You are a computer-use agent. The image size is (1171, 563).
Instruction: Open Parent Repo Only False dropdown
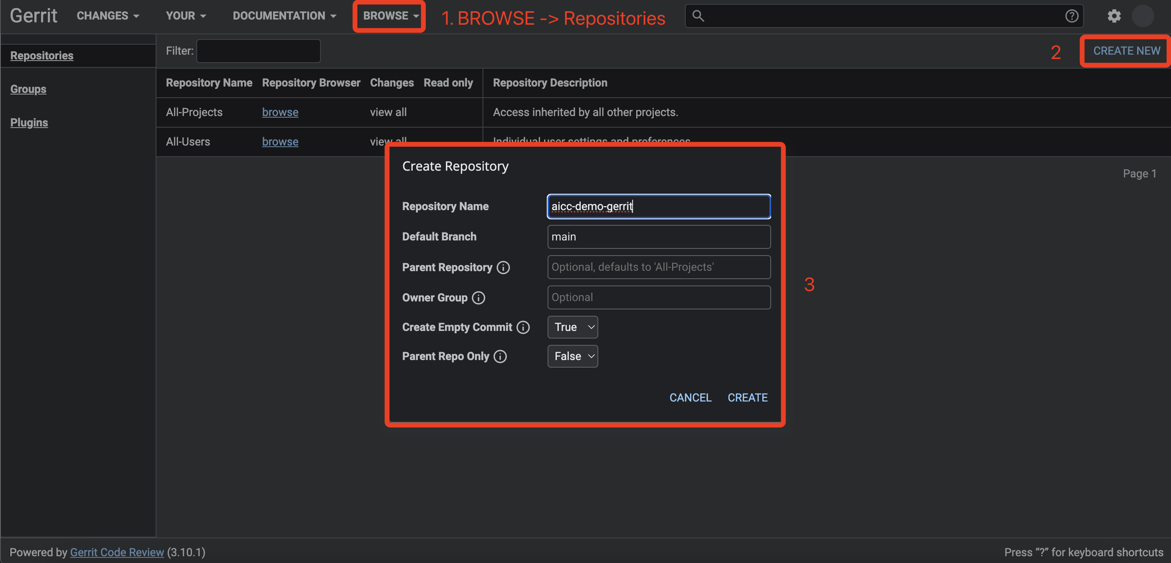572,356
